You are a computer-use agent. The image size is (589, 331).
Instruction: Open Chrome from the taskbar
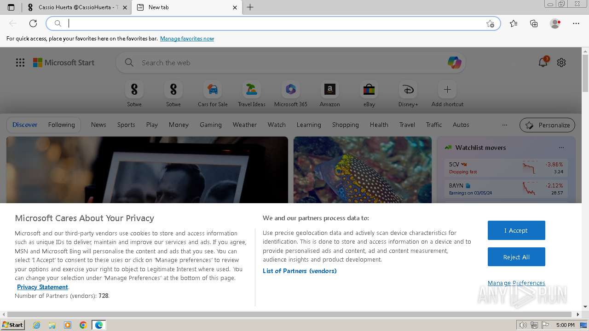[x=83, y=325]
